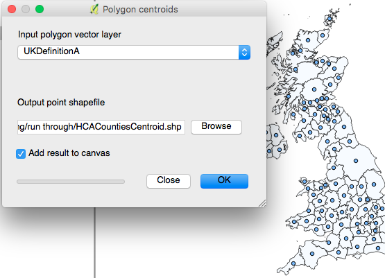Click the progress bar in the dialog
This screenshot has width=385, height=278.
click(x=71, y=182)
